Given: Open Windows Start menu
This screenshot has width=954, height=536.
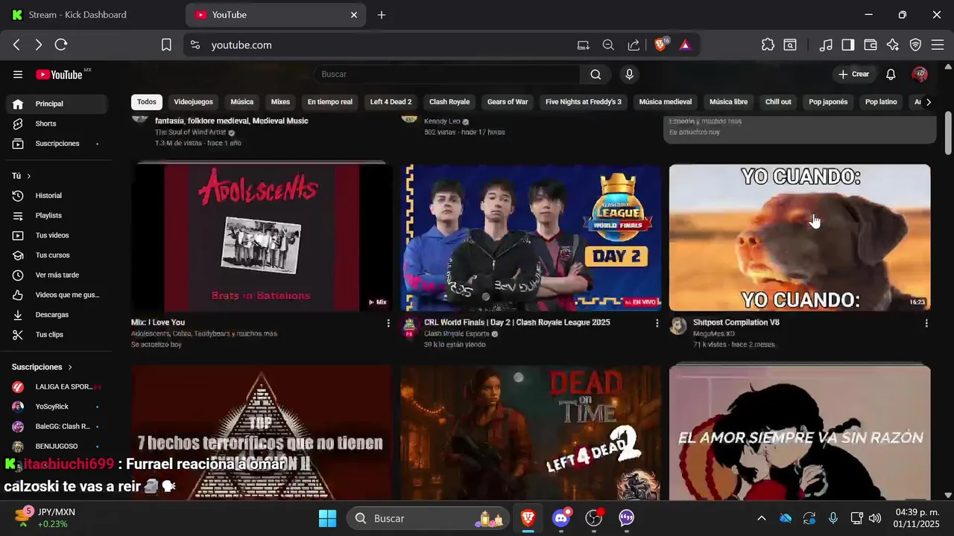Looking at the screenshot, I should [328, 518].
